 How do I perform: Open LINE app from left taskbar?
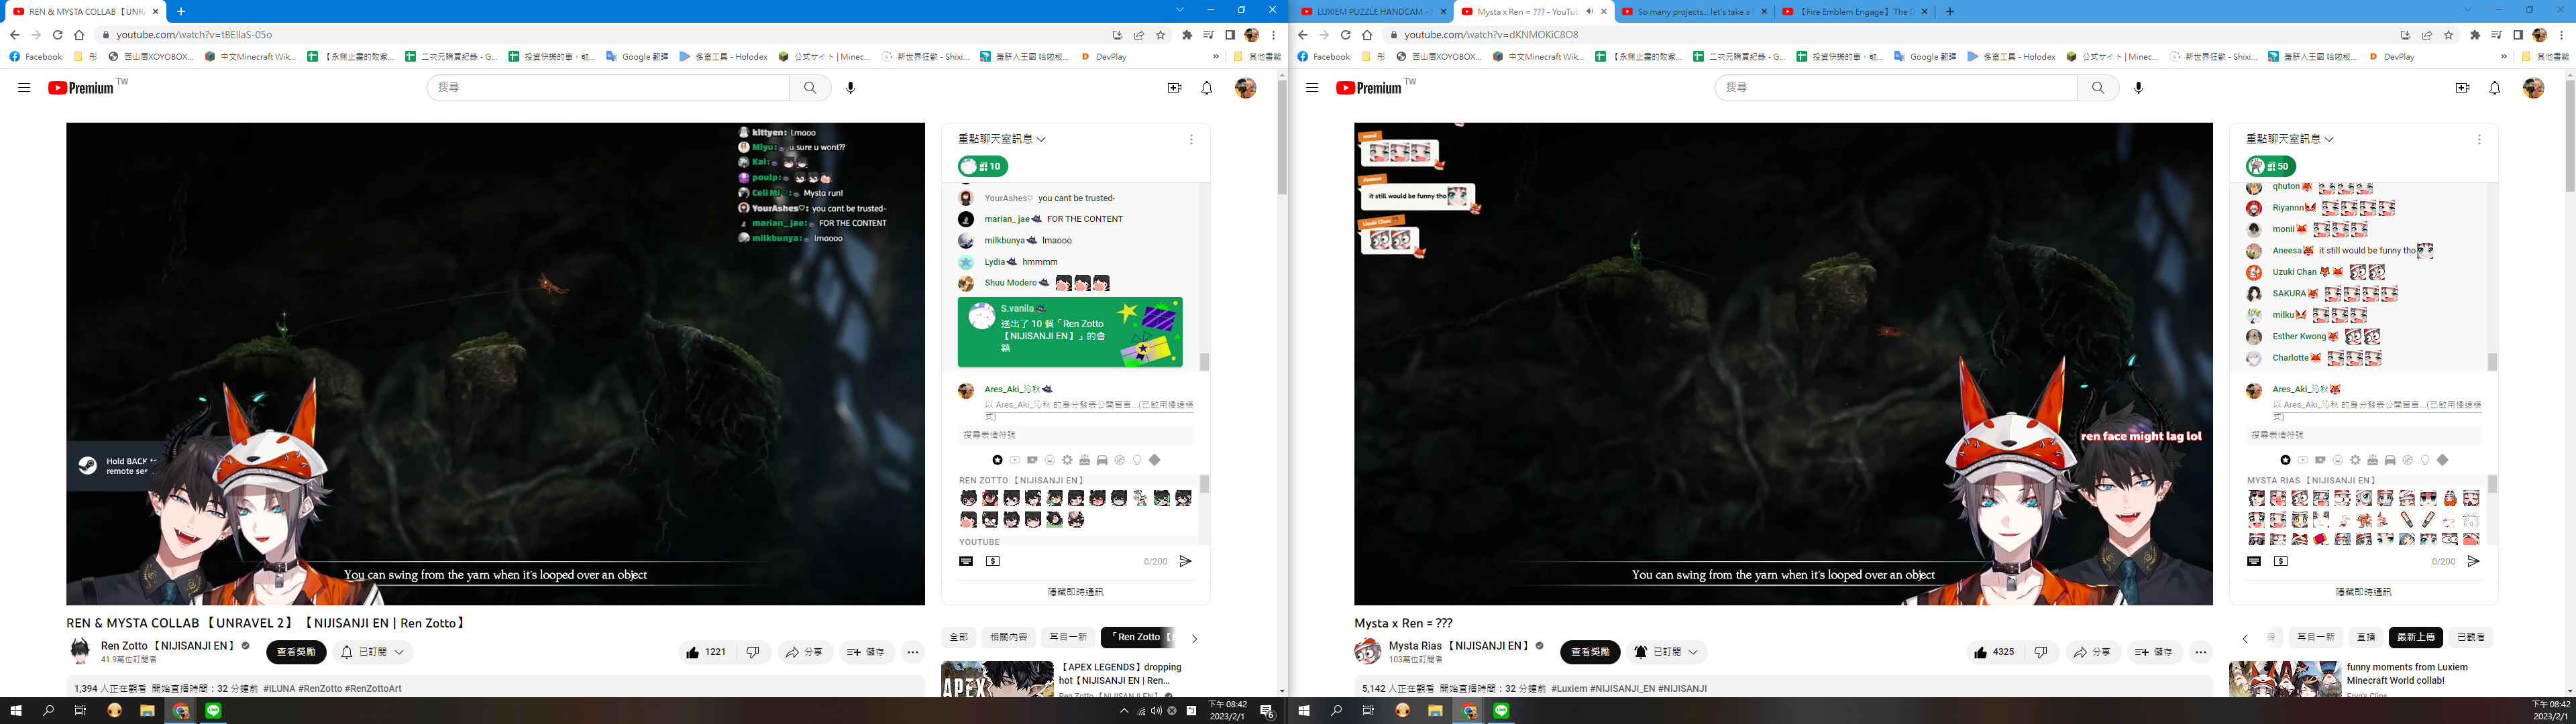click(213, 711)
